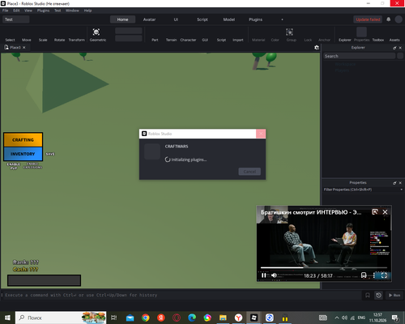Screen dimensions: 405x324
Task: Open the ribbon tabs overflow arrow
Action: tap(282, 19)
